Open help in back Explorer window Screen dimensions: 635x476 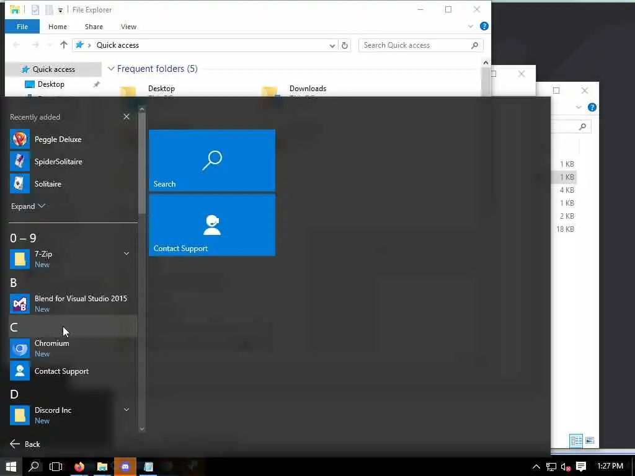point(592,107)
